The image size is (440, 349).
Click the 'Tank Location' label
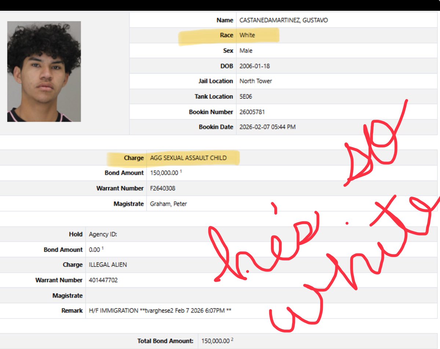pos(214,97)
